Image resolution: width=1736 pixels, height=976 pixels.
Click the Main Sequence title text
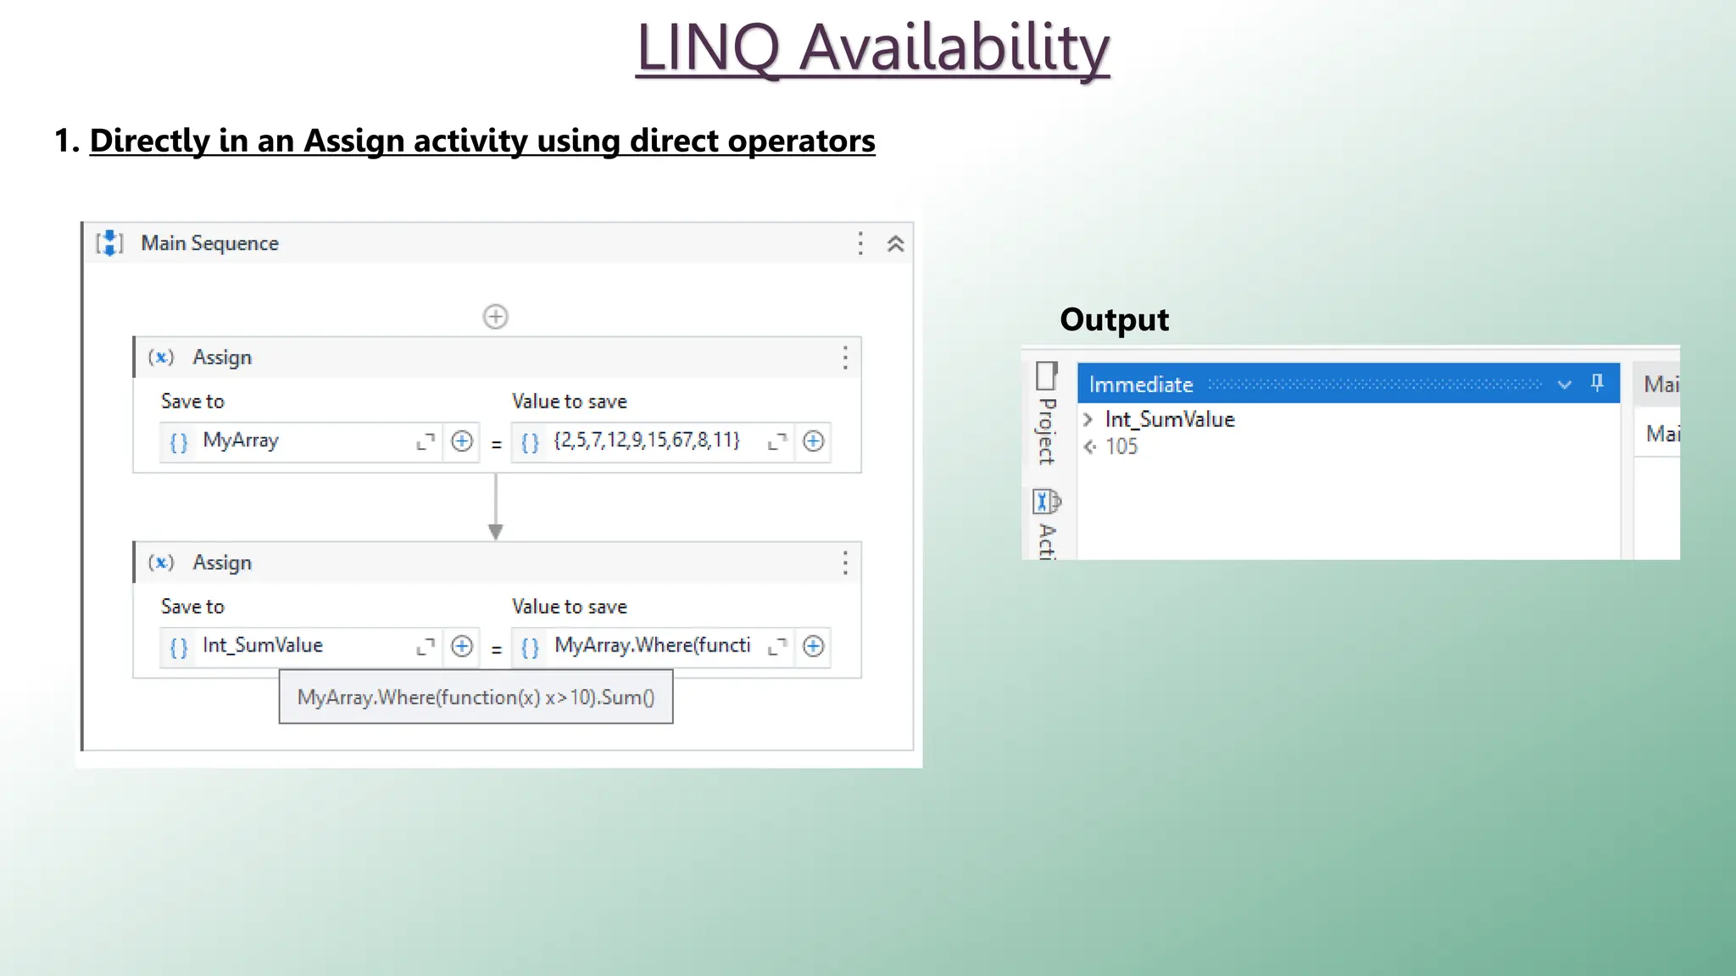tap(209, 243)
